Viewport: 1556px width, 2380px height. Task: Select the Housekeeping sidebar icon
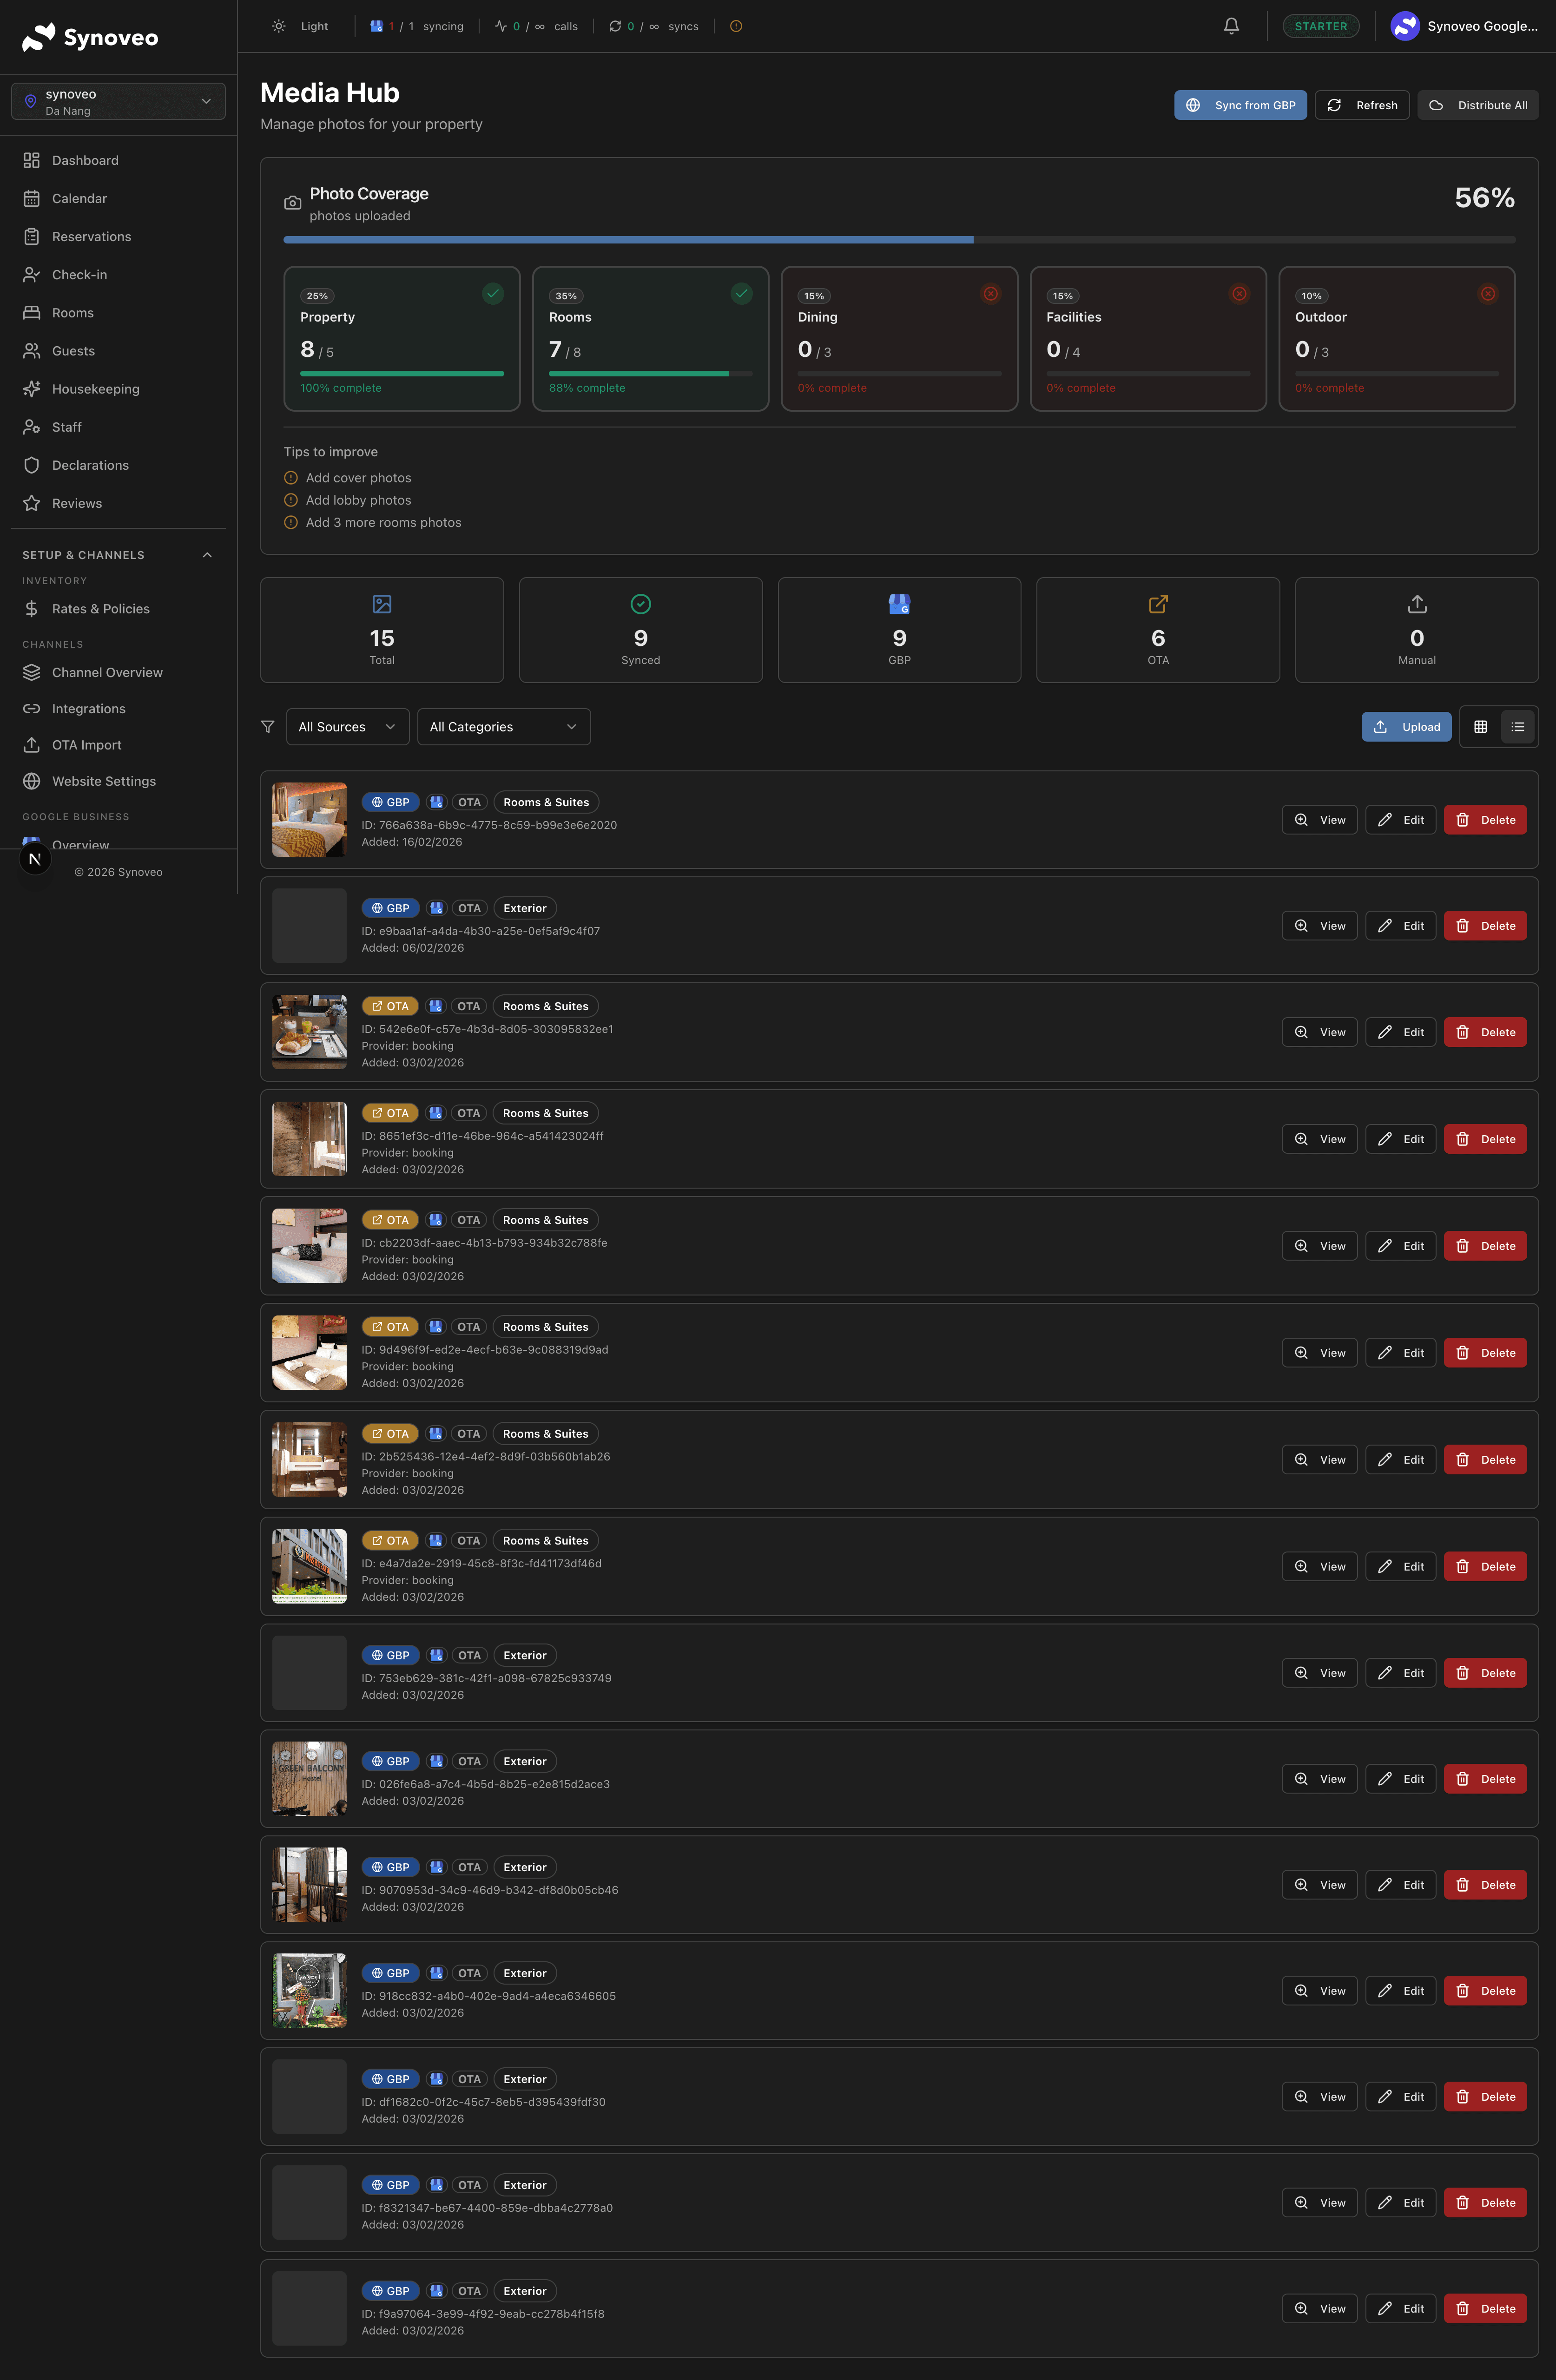tap(31, 389)
